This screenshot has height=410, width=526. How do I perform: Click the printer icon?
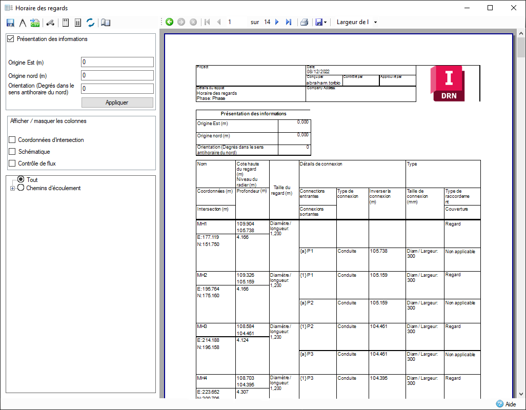[x=304, y=22]
